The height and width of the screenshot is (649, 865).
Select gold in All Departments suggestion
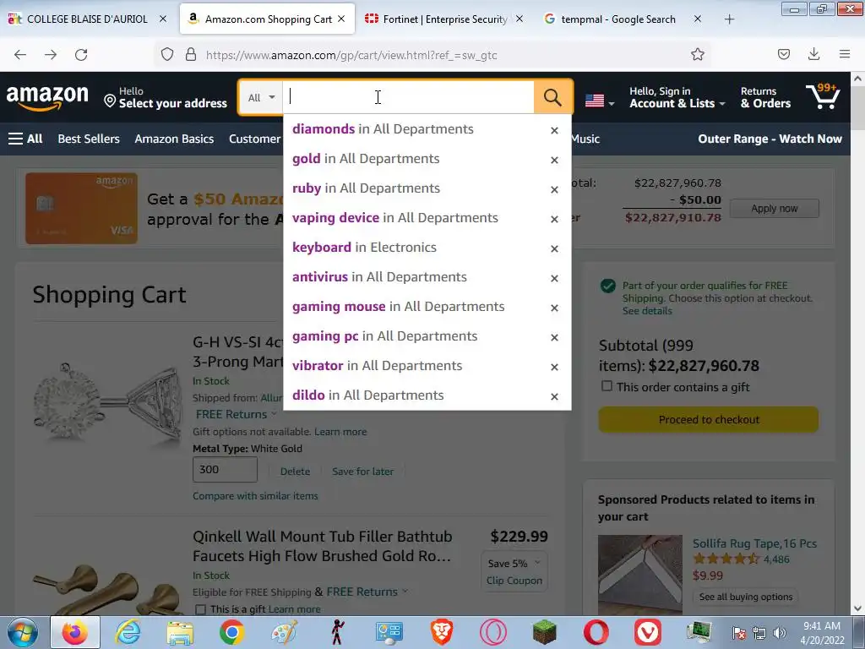point(366,159)
